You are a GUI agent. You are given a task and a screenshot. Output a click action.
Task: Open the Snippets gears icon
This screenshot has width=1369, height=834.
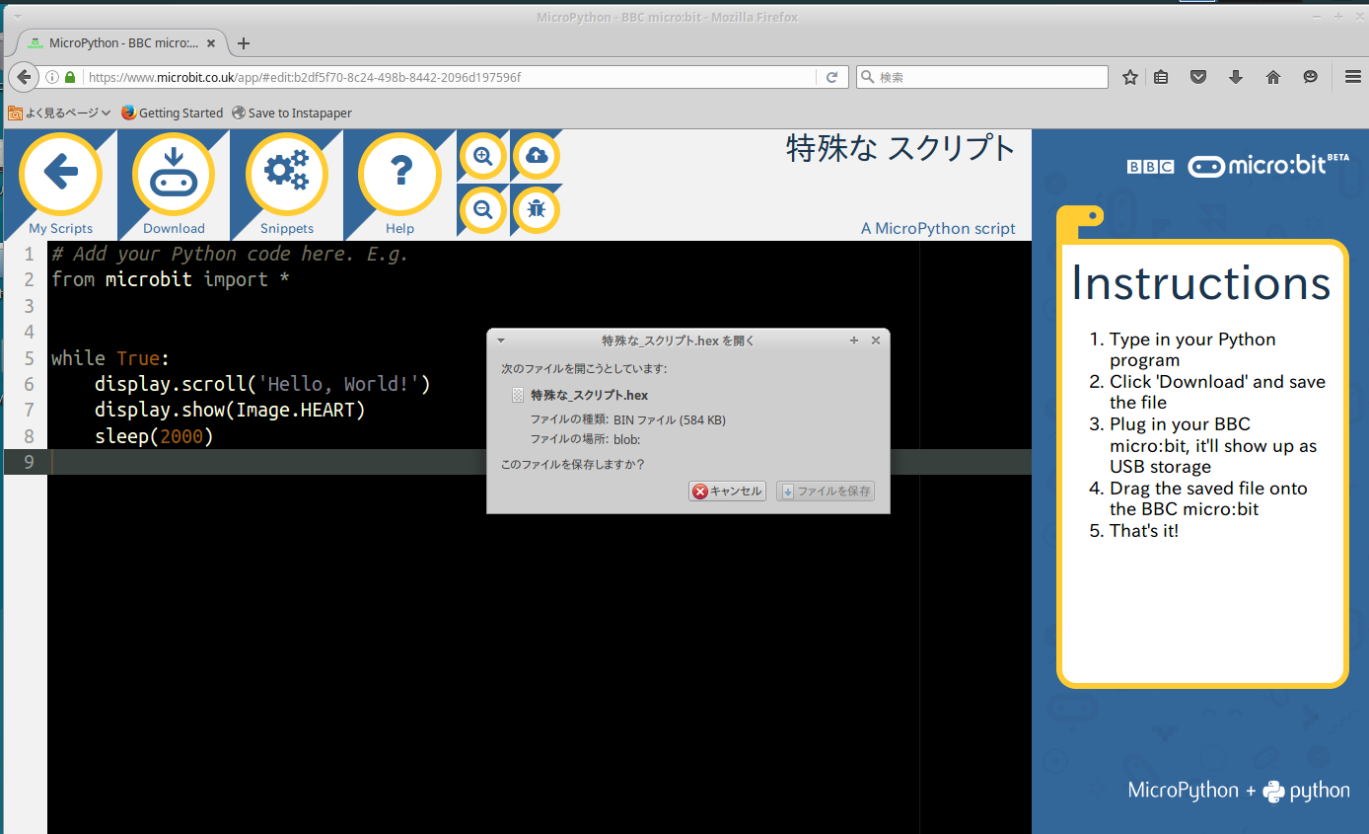click(286, 174)
